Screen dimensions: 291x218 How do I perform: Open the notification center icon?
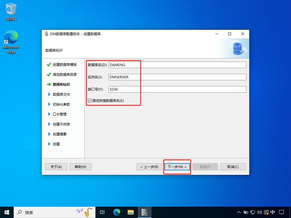click(282, 212)
